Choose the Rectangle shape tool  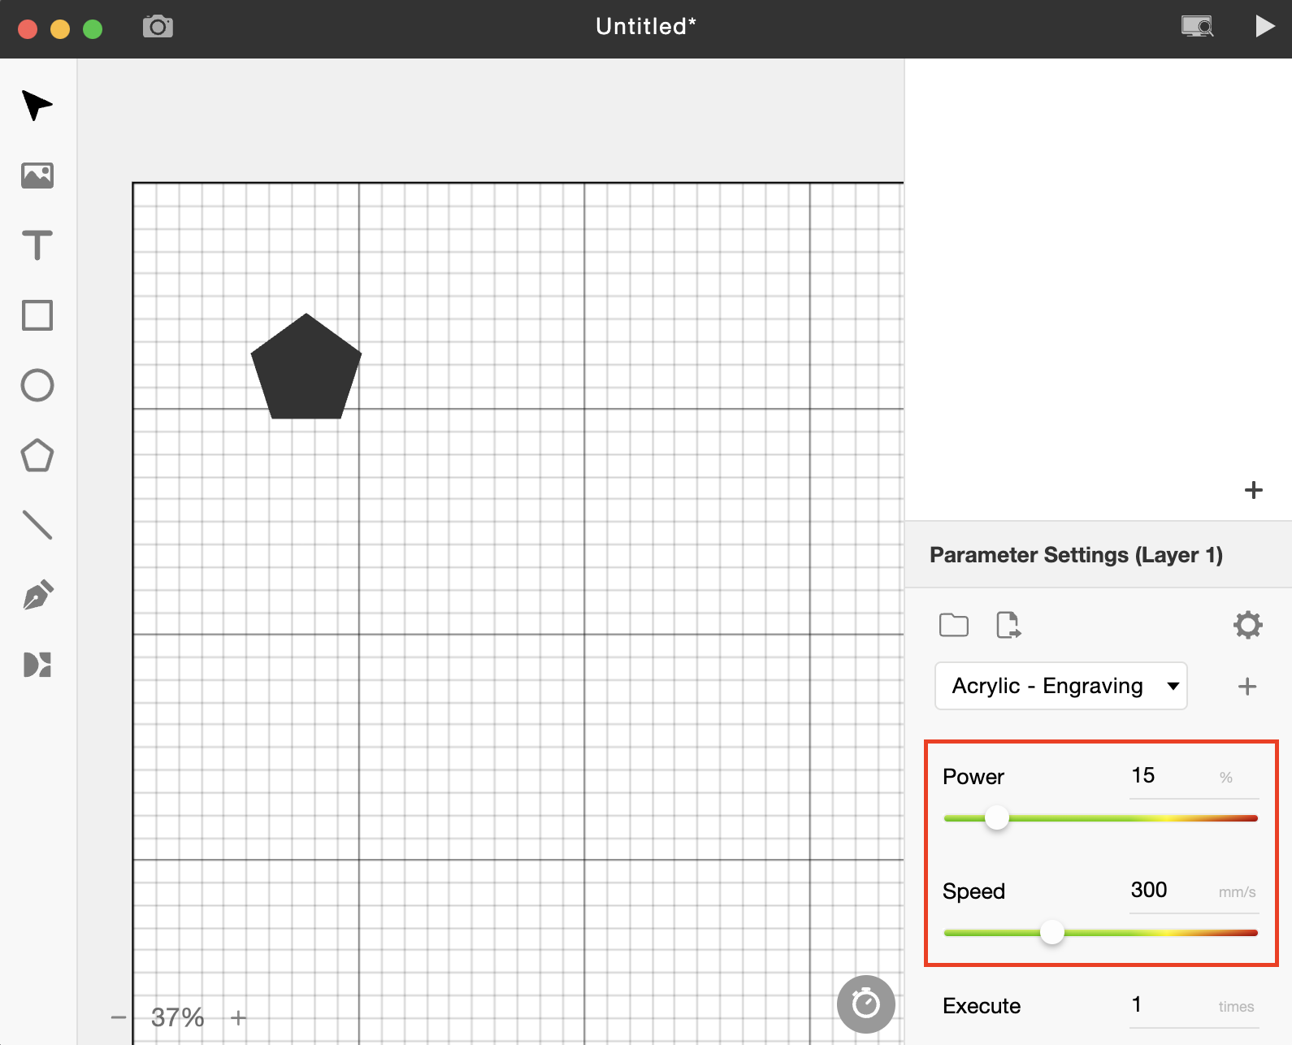37,315
